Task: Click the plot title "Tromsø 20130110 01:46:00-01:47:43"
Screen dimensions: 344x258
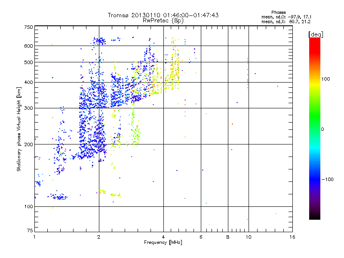Action: [163, 15]
